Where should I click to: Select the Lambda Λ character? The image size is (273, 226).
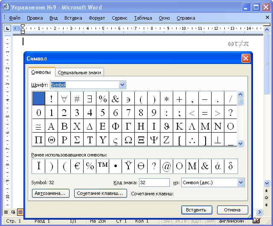point(192,126)
